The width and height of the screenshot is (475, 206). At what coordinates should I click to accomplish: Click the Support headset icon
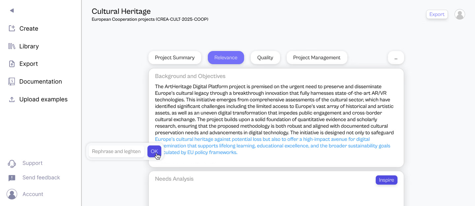tap(12, 163)
